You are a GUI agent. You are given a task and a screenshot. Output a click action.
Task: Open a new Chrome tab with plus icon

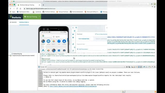tap(43, 5)
